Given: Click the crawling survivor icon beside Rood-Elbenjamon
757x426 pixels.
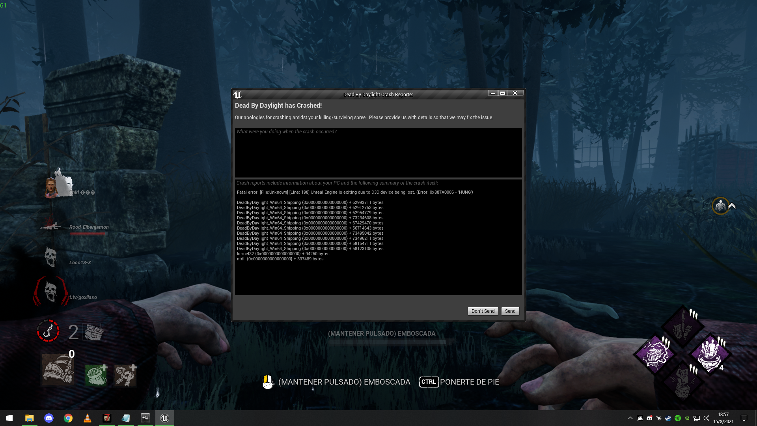Looking at the screenshot, I should pyautogui.click(x=51, y=226).
